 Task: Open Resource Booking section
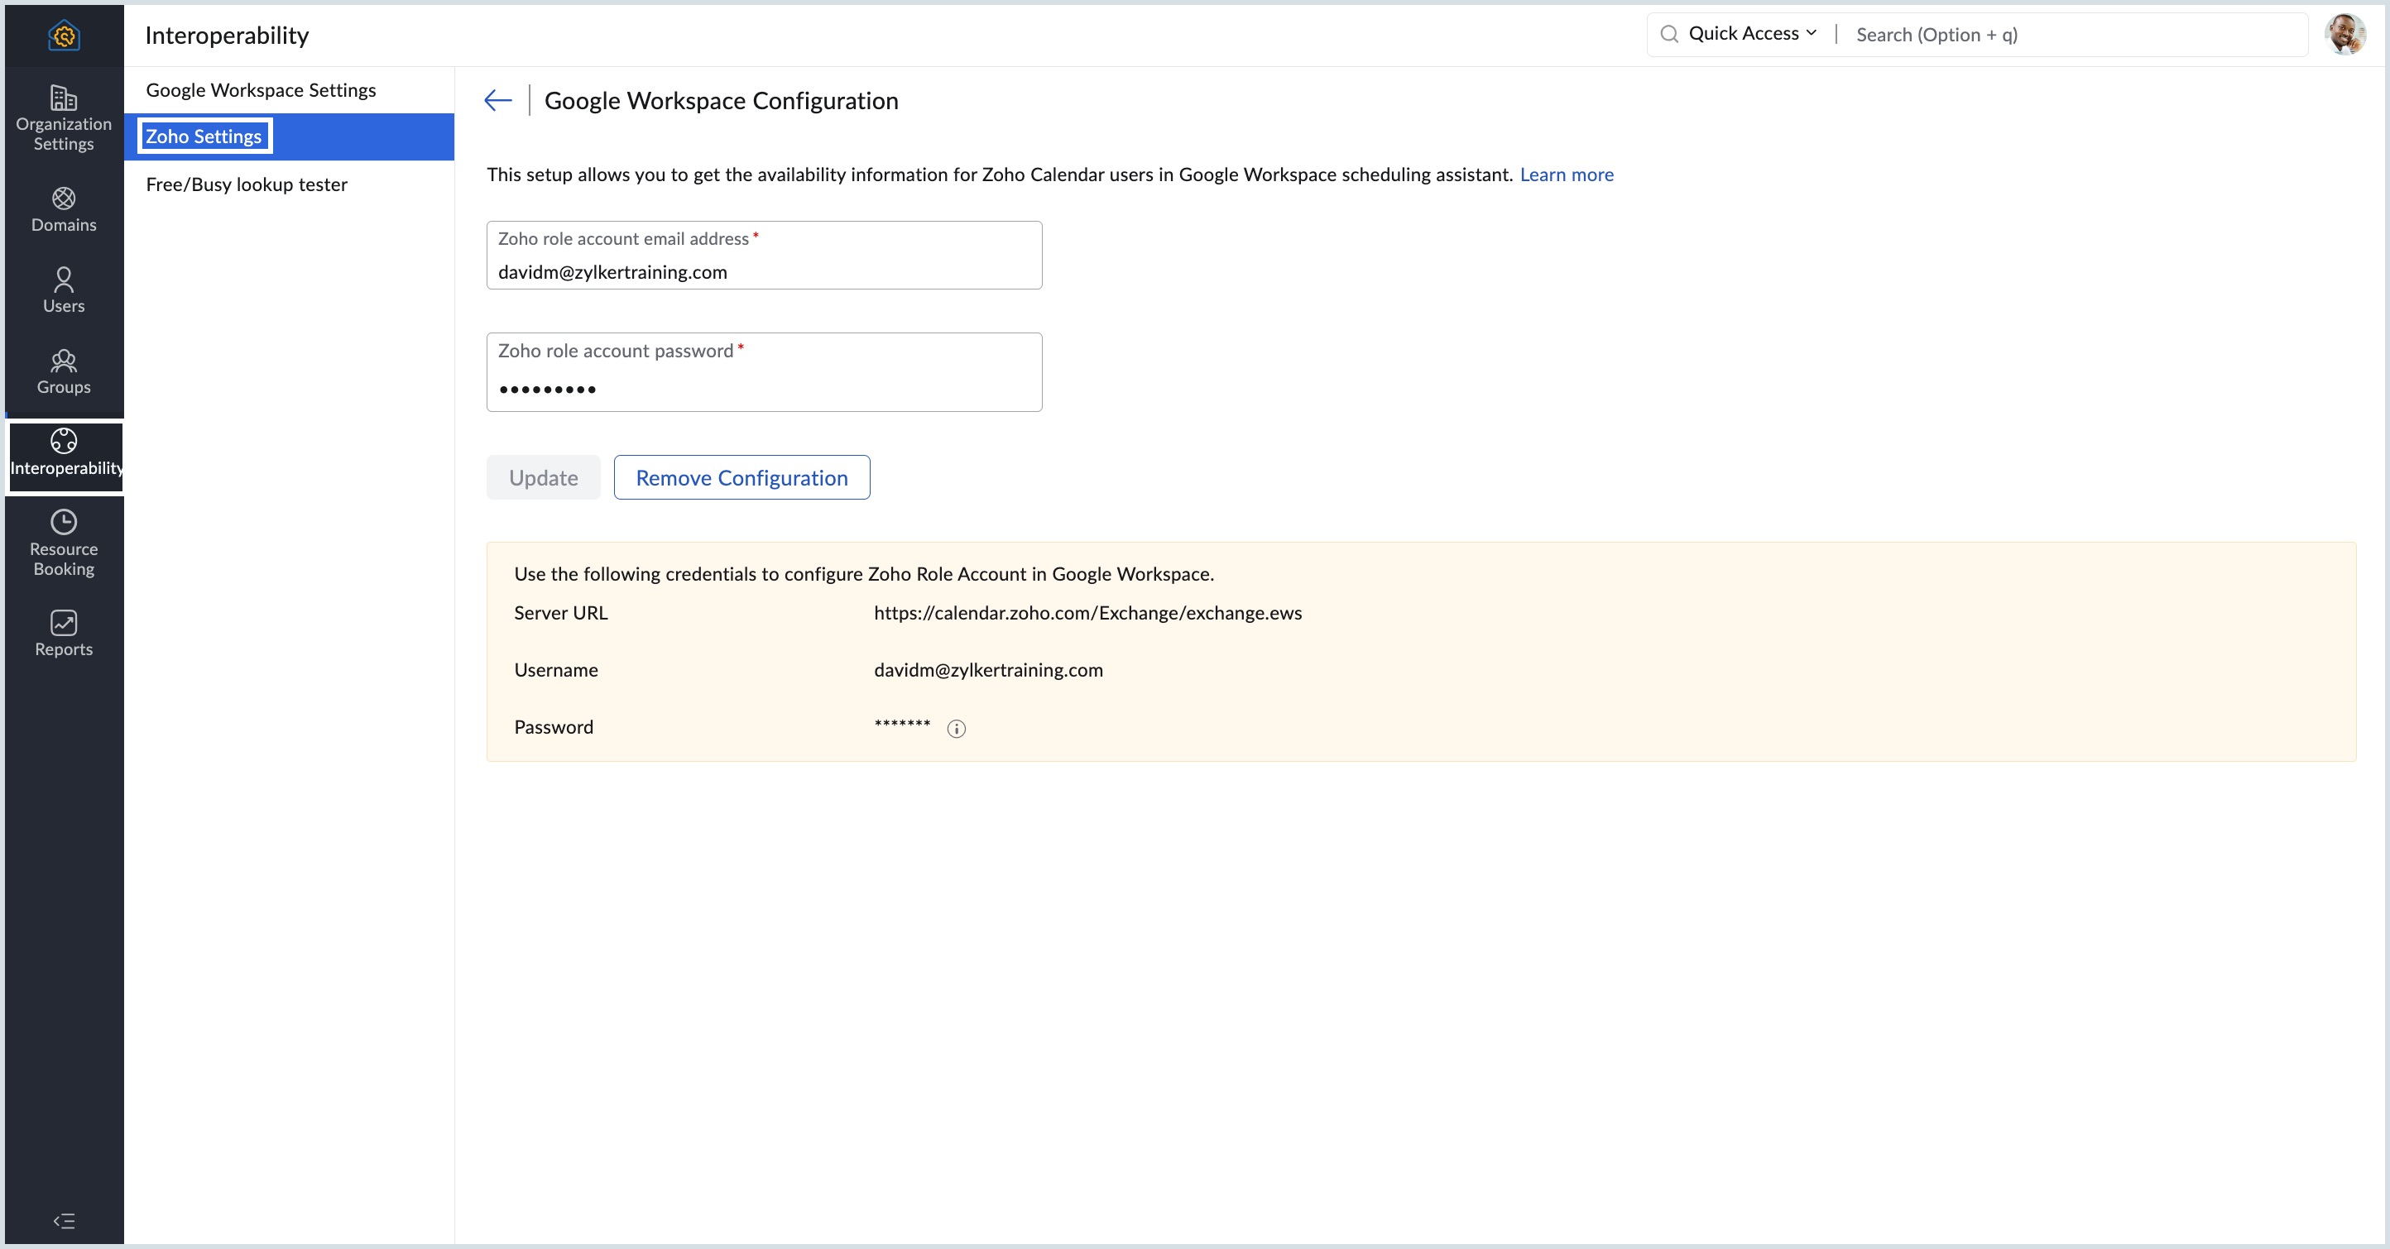[x=64, y=543]
